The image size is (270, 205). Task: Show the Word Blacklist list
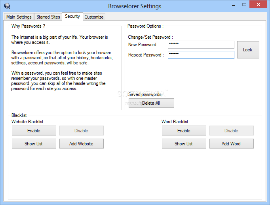[184, 144]
